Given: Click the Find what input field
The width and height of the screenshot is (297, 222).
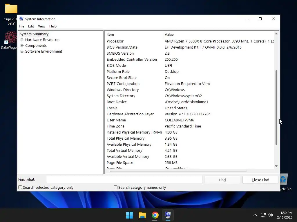Looking at the screenshot, I should pos(124,179).
